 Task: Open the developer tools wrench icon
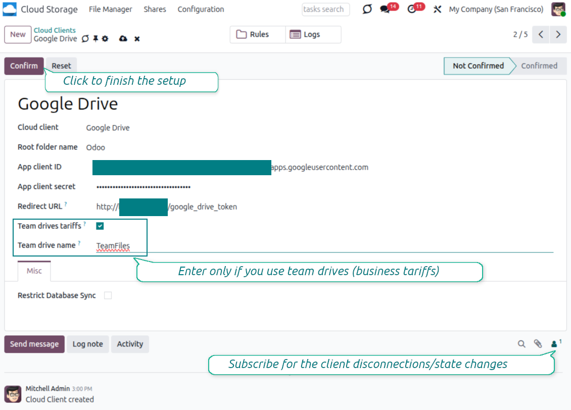pyautogui.click(x=438, y=9)
